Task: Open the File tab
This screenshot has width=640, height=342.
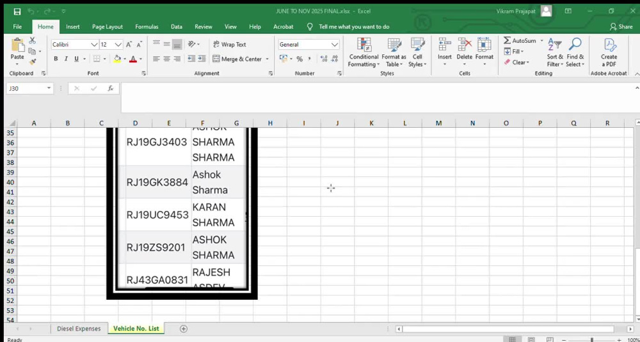Action: point(17,26)
